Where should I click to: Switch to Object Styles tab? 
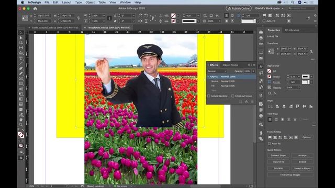[230, 65]
